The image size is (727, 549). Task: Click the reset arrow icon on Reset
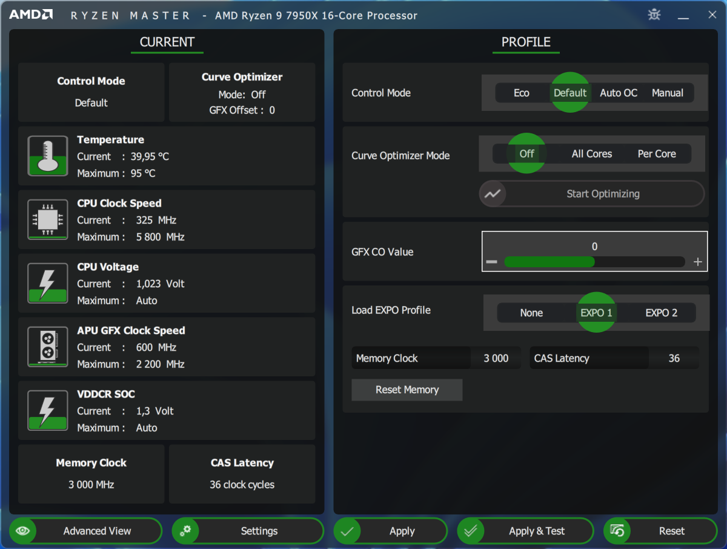(617, 531)
